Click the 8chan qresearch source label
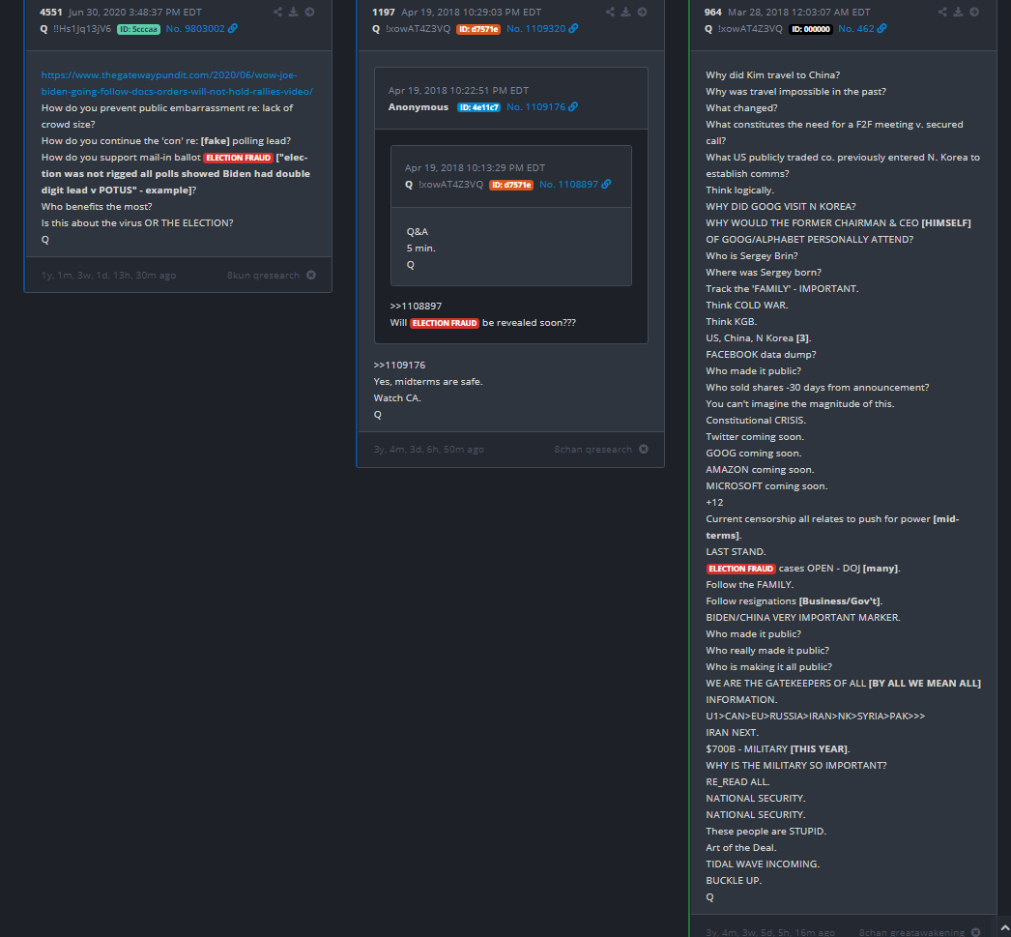This screenshot has width=1011, height=937. pyautogui.click(x=593, y=449)
